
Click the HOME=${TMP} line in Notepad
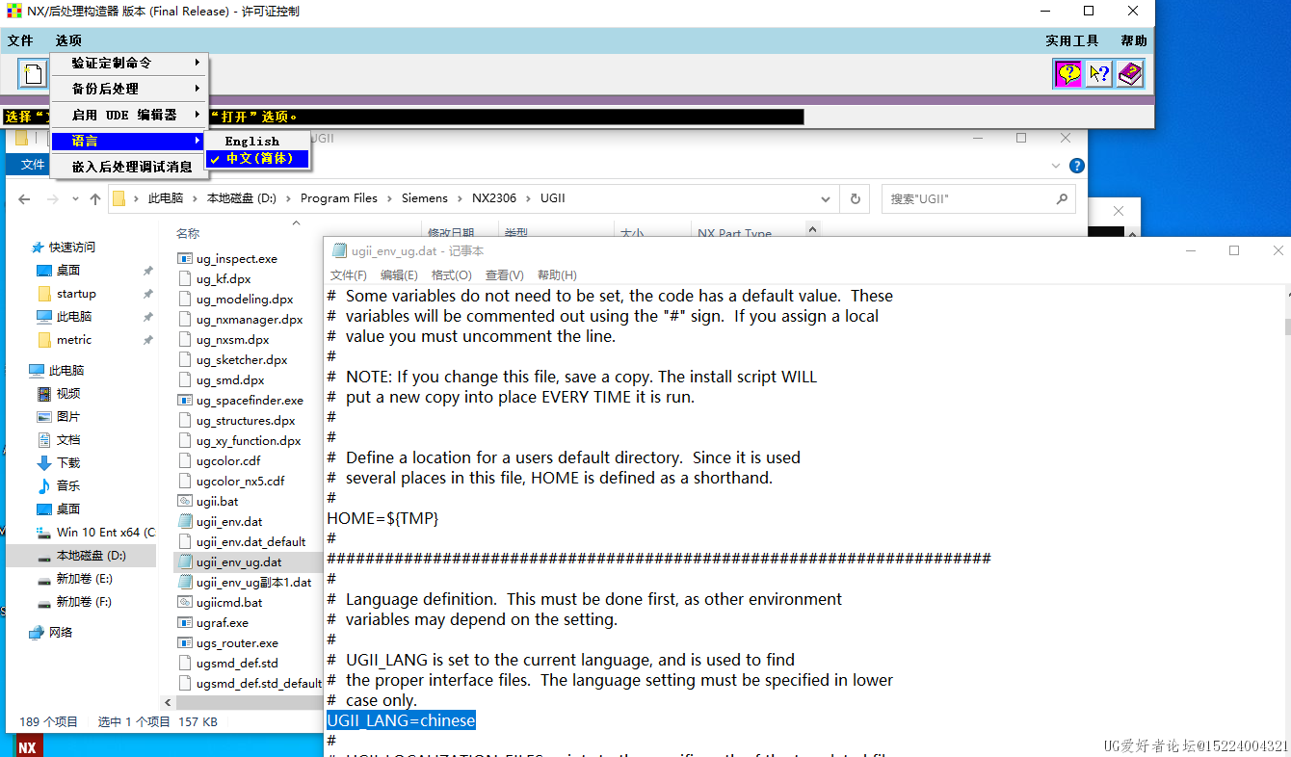coord(382,518)
